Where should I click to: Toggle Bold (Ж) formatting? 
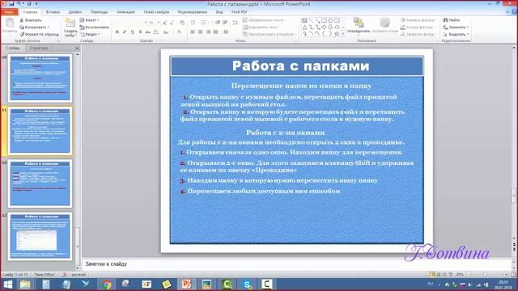point(117,32)
